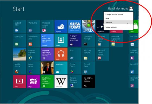The width and height of the screenshot is (152, 104).
Task: Click the user avatar picture icon
Action: click(131, 8)
